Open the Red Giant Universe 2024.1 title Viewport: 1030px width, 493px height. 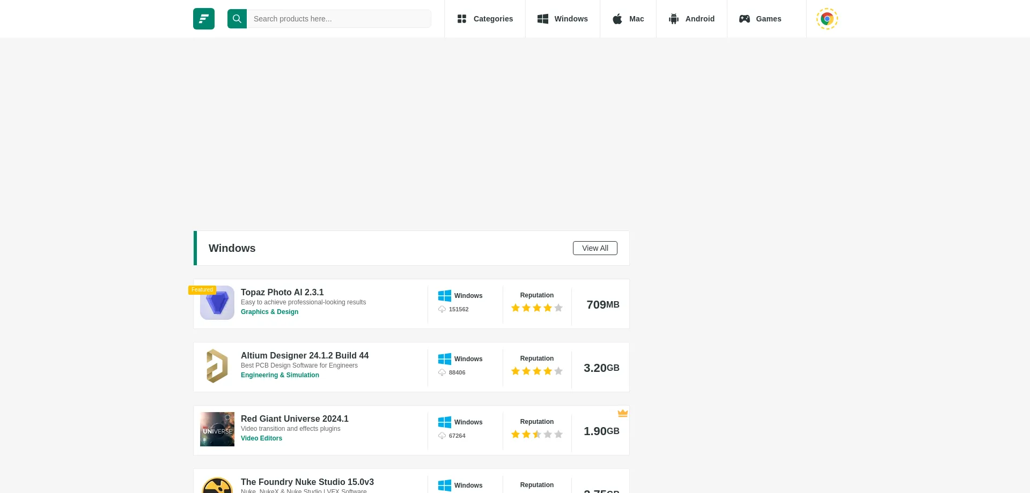click(295, 419)
